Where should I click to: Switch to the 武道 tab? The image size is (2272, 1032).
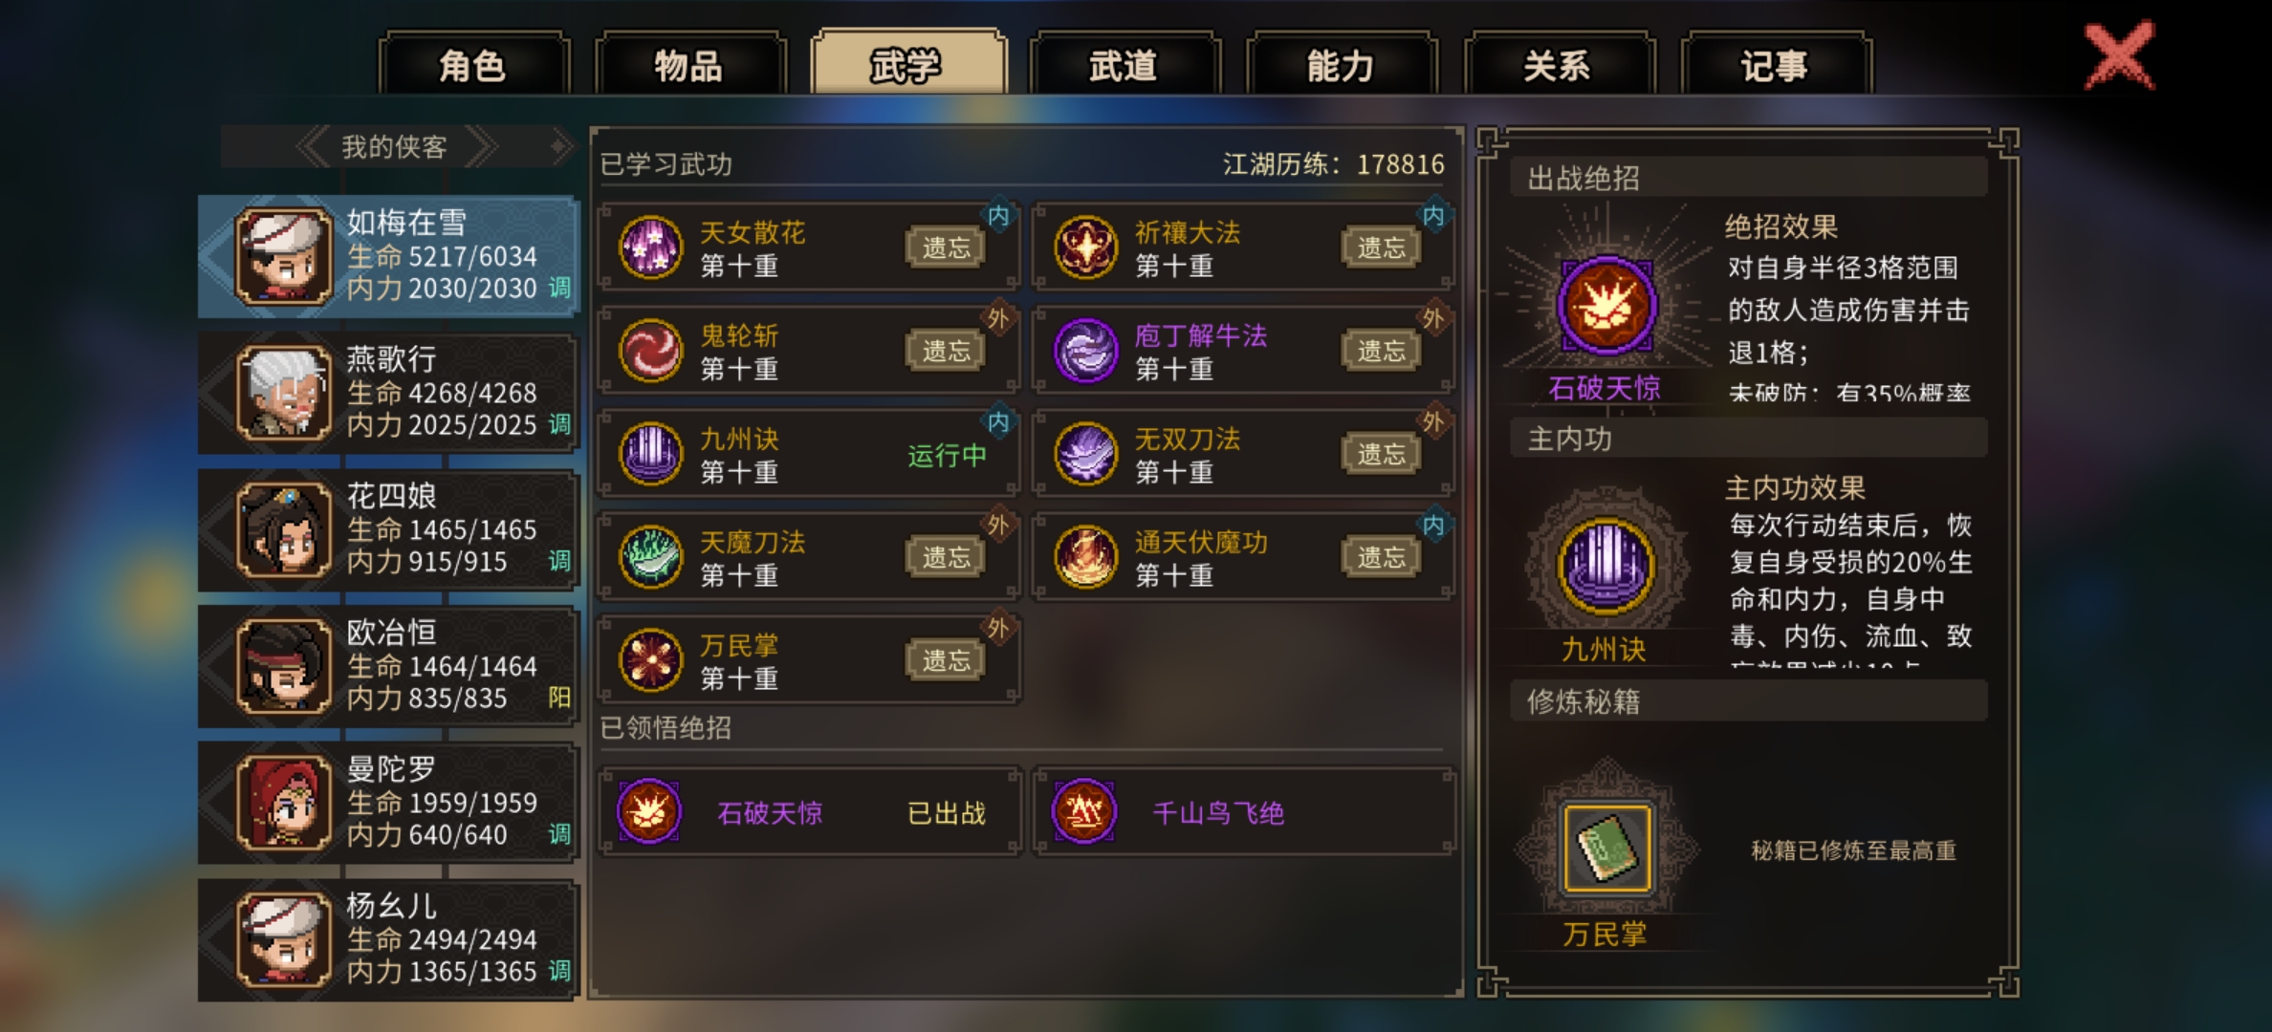[1124, 65]
